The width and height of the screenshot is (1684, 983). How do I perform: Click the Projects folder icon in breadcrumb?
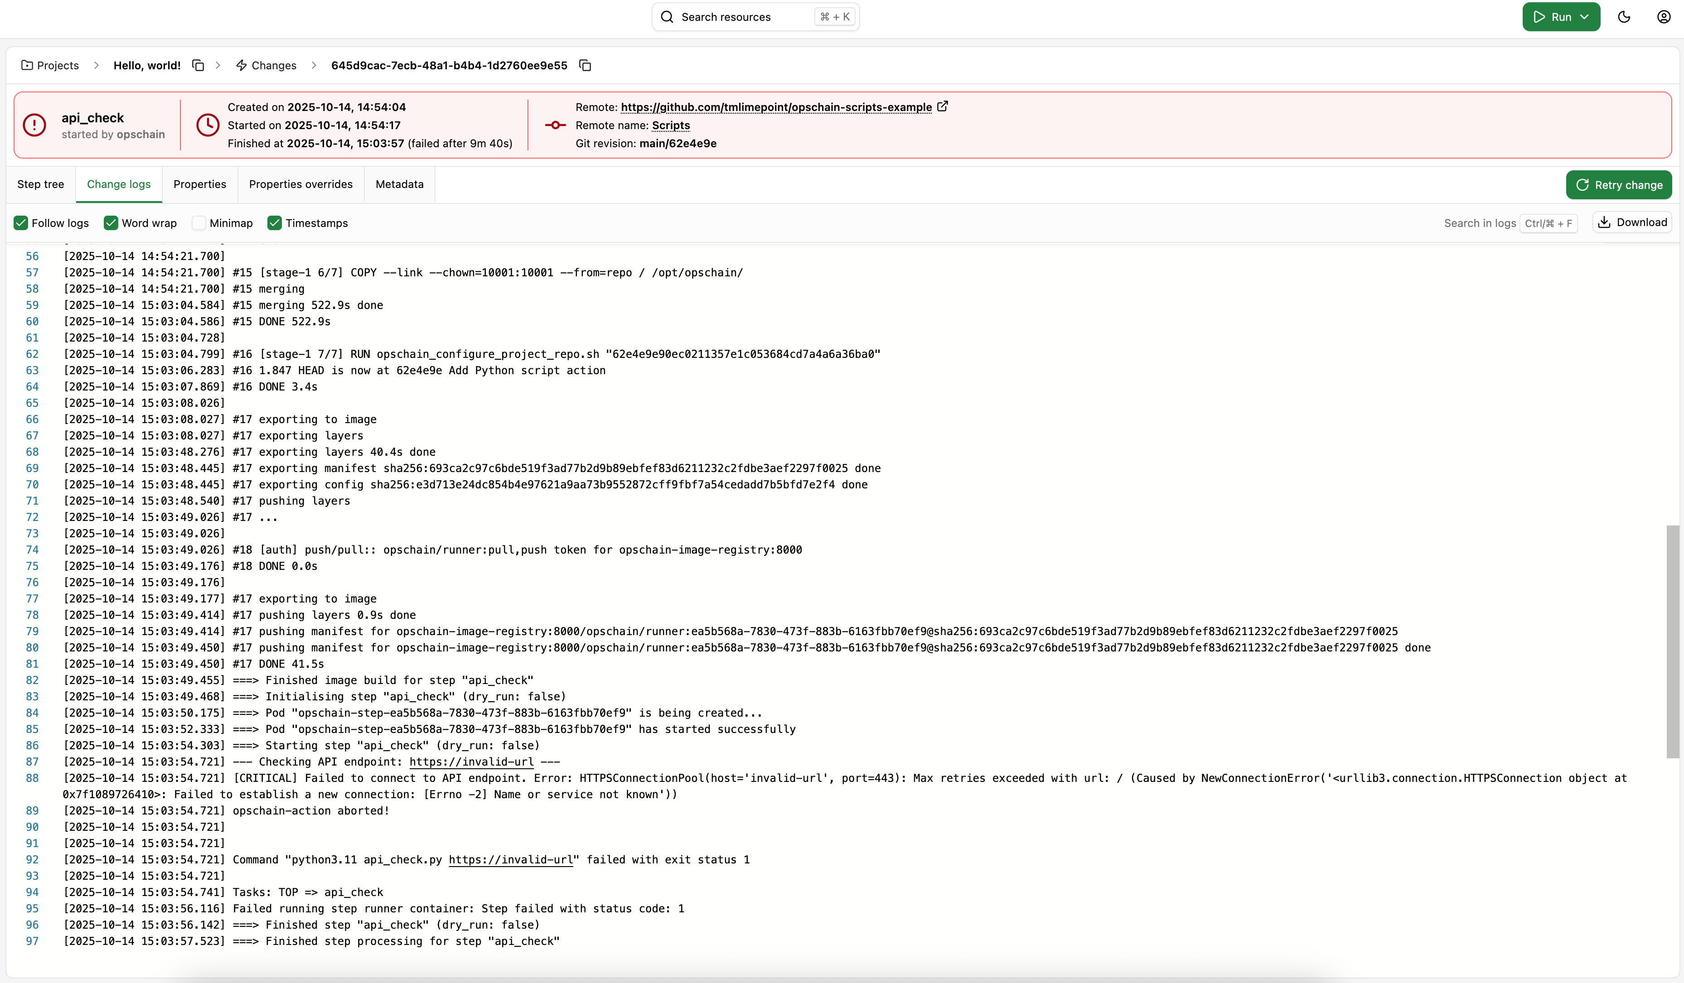[x=27, y=65]
